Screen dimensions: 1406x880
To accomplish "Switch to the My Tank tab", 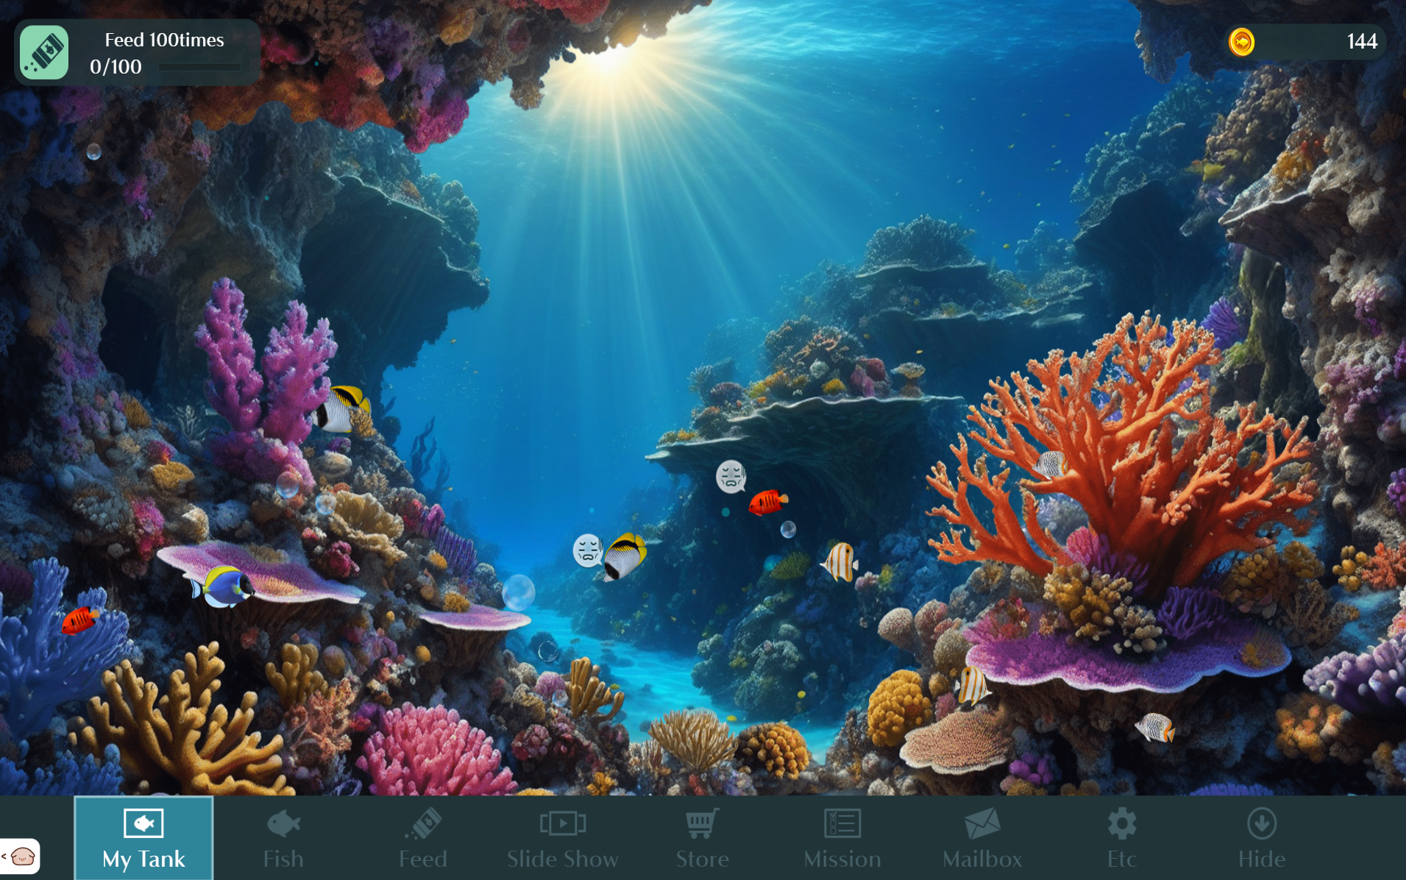I will (143, 837).
